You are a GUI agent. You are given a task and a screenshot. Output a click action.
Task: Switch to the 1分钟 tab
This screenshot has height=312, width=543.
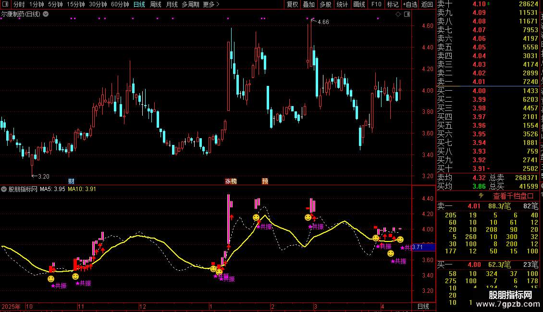point(37,4)
